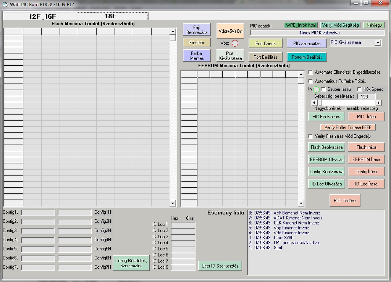Click EEPROM grid scroll up arrow
Image resolution: width=391 pixels, height=282 pixels.
(x=301, y=74)
